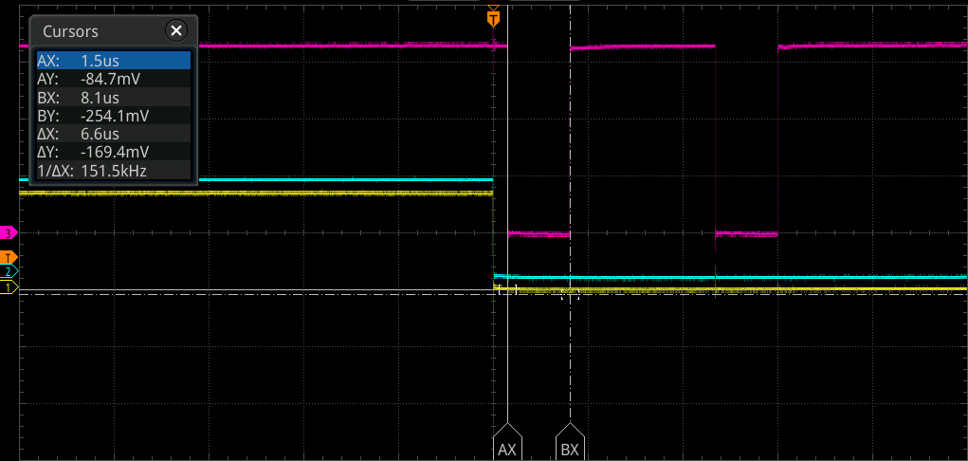Close the Cursors panel
Screen dimensions: 968x461
pyautogui.click(x=176, y=31)
